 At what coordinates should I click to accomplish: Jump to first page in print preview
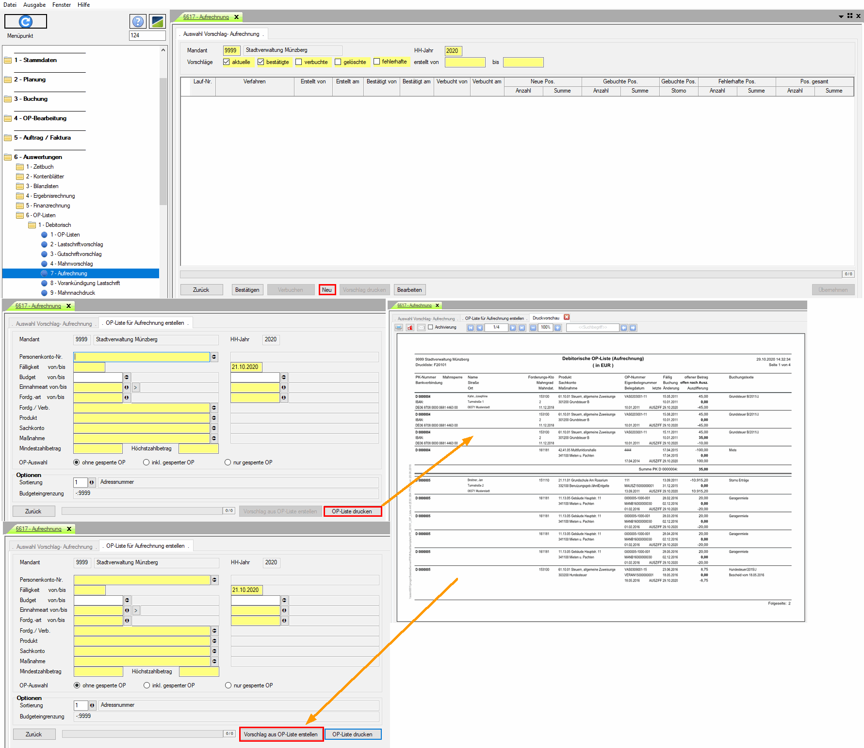coord(470,328)
